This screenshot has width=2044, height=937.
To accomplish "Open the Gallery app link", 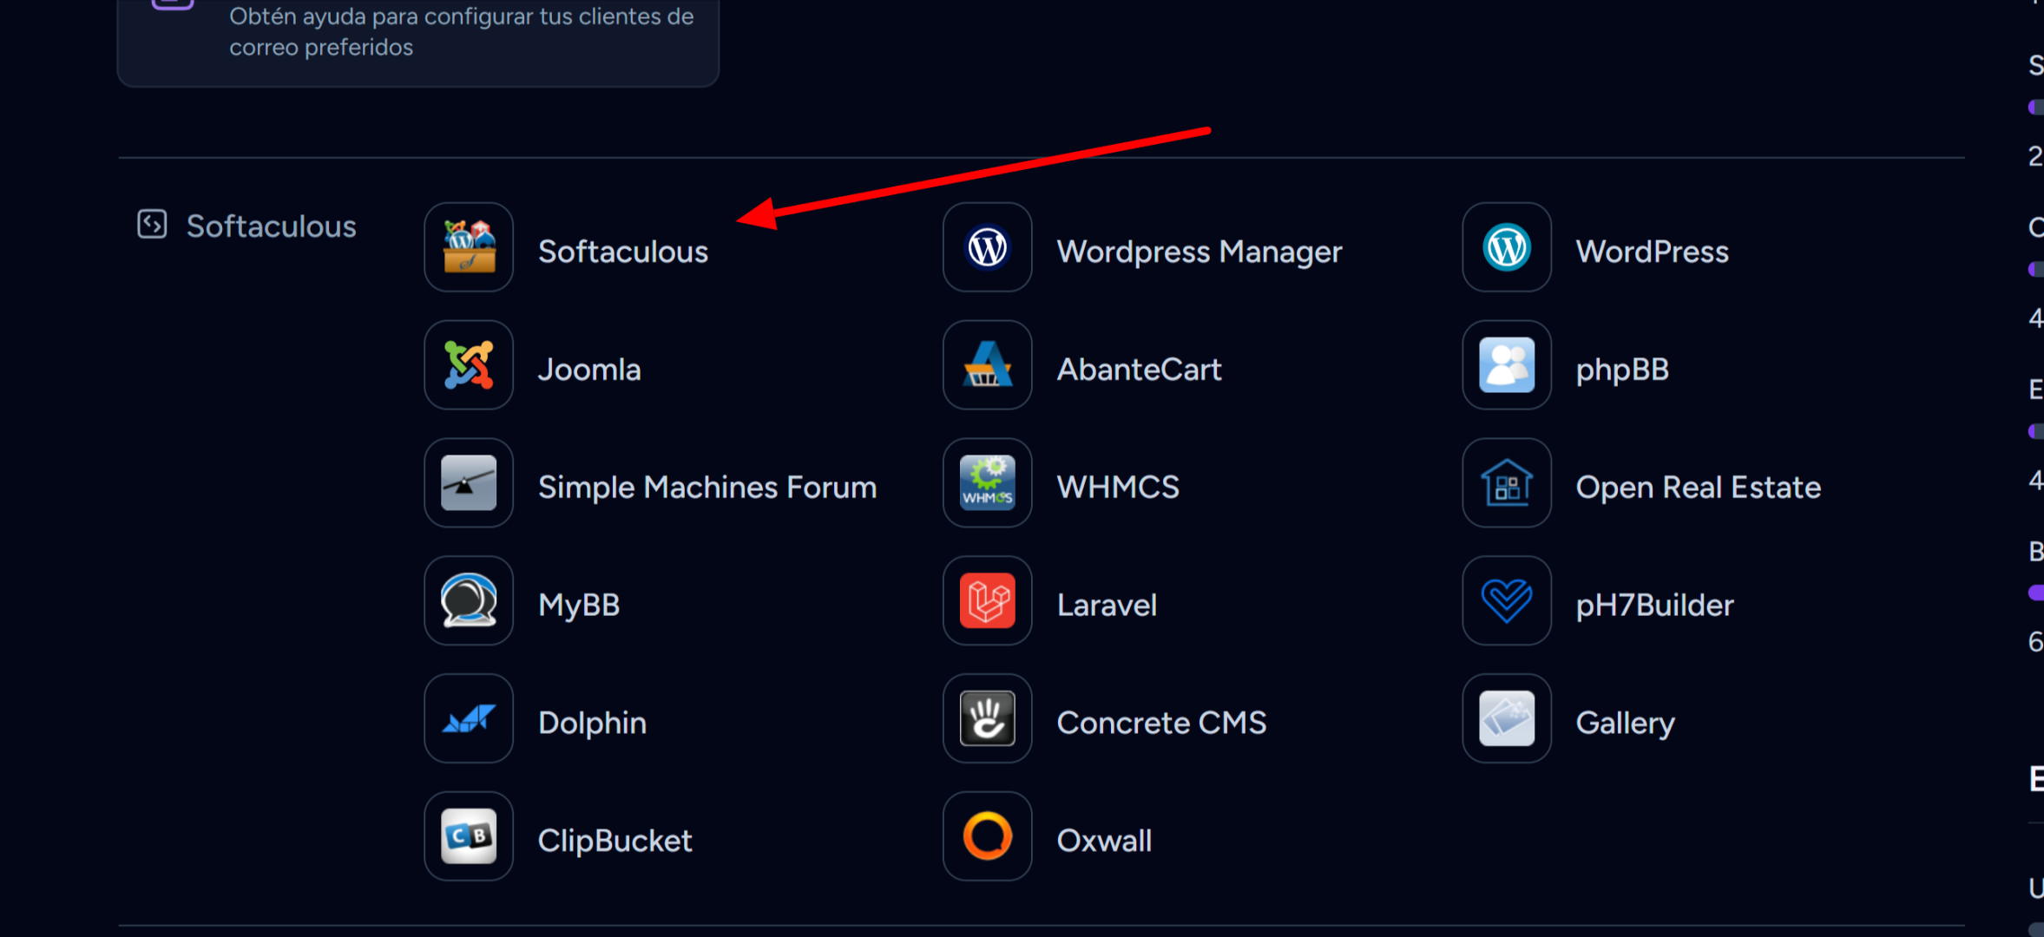I will pos(1625,723).
